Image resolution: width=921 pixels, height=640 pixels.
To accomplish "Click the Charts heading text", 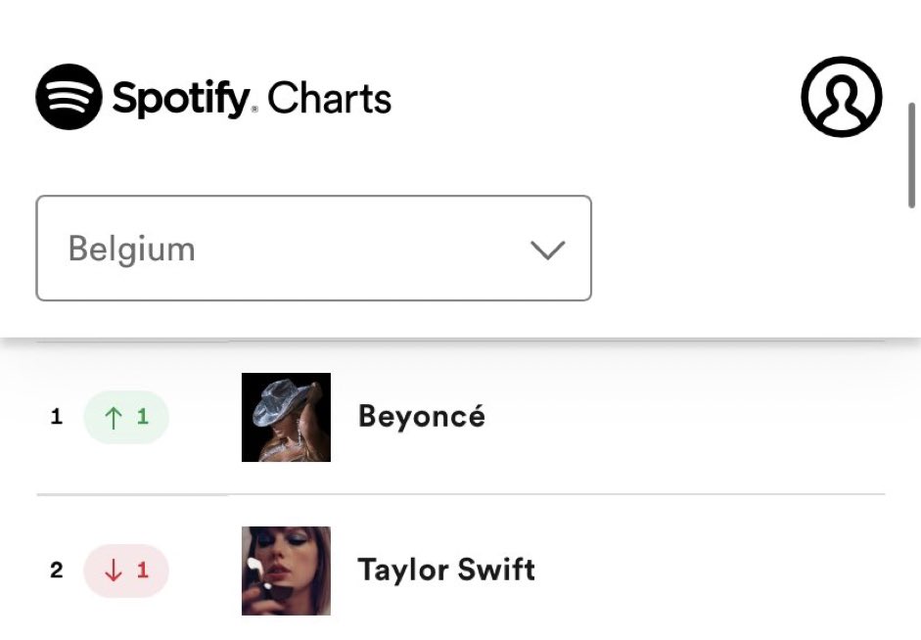I will pos(329,98).
